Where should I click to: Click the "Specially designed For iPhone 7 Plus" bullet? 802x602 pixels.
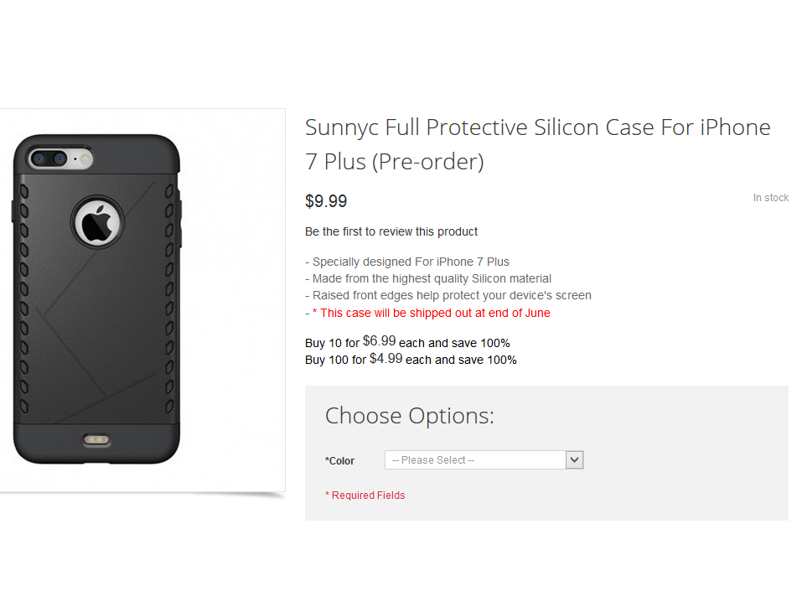(407, 261)
